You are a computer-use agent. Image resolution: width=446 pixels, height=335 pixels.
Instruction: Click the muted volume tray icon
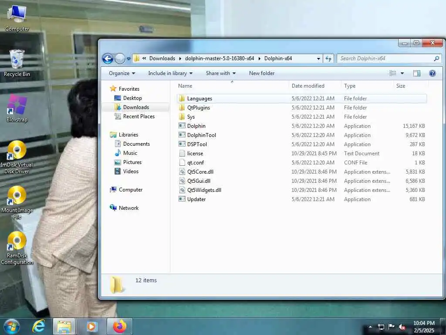click(402, 327)
